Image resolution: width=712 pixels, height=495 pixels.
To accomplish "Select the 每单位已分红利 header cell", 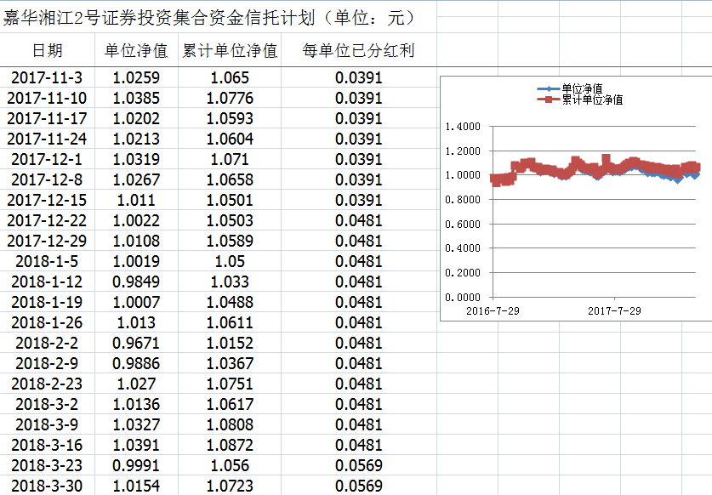I will click(x=358, y=50).
